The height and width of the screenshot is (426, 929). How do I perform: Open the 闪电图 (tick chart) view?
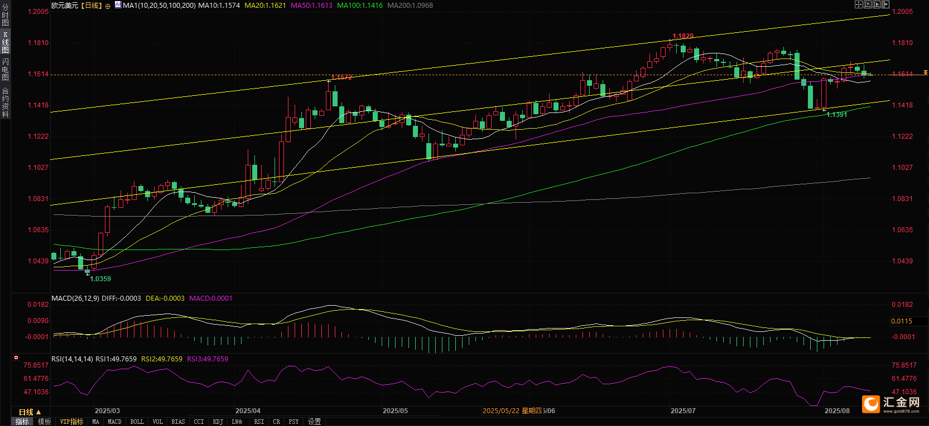(x=5, y=69)
